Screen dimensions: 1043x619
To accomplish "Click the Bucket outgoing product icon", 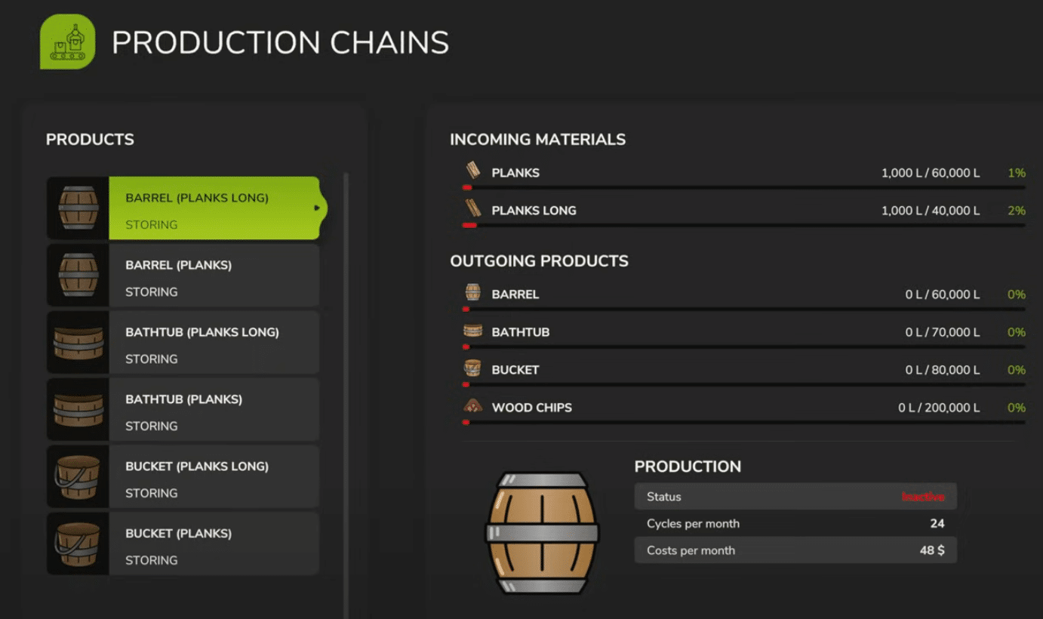I will [473, 368].
